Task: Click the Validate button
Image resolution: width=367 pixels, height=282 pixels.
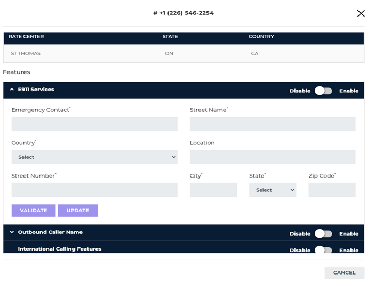Action: tap(34, 211)
